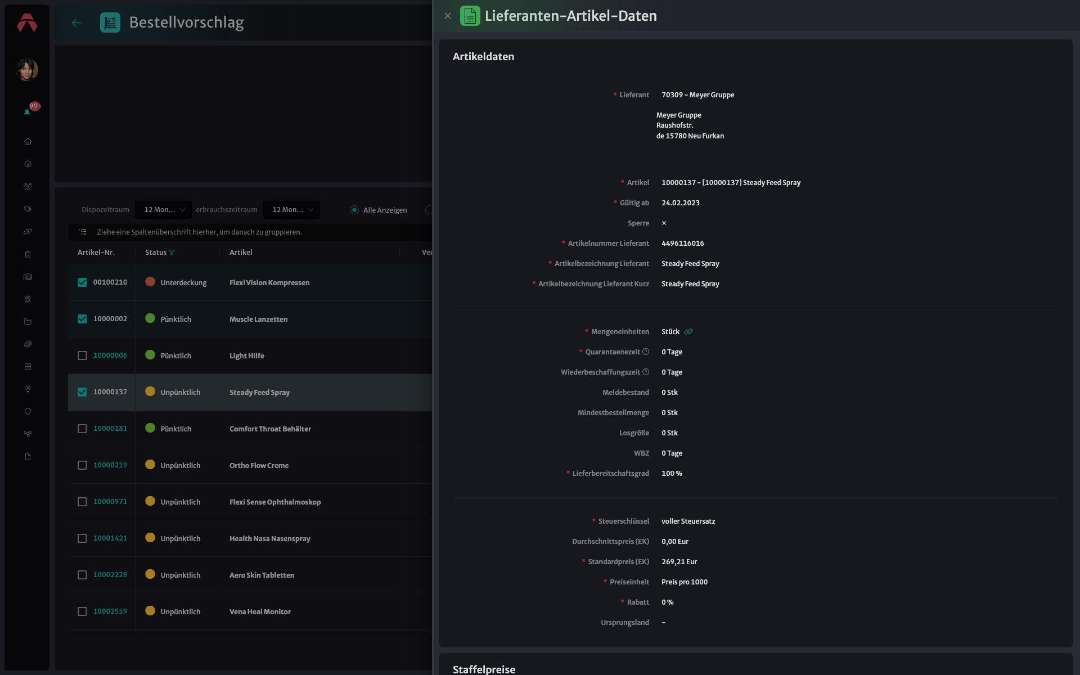Open the user profile avatar
The height and width of the screenshot is (675, 1080).
coord(27,70)
